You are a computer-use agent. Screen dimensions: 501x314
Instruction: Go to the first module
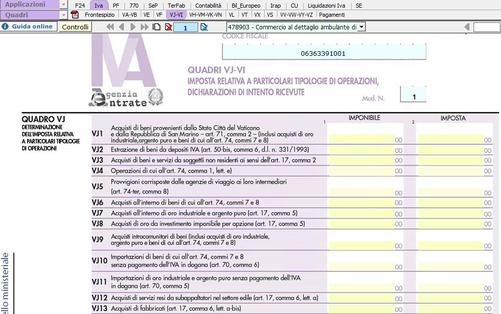110,27
